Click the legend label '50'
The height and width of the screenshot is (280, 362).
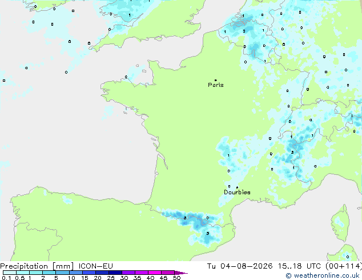point(176,278)
